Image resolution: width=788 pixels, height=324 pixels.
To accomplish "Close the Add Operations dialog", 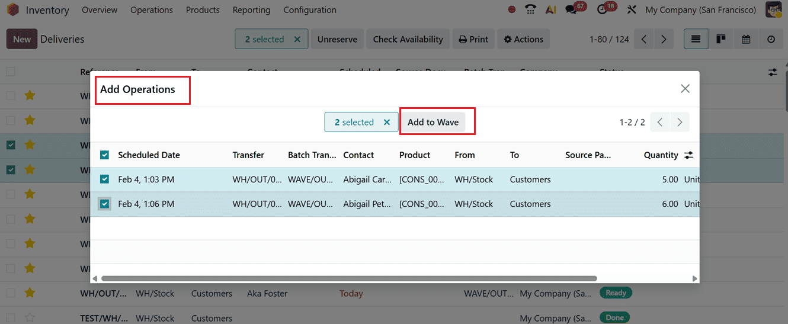I will (685, 89).
